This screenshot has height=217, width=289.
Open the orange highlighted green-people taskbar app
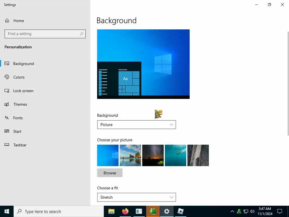(x=153, y=211)
